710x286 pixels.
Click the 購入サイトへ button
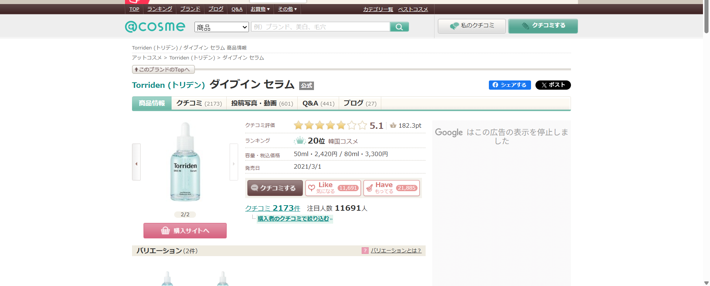click(185, 231)
